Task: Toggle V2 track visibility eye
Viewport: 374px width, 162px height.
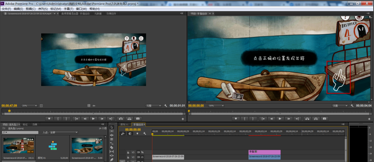Action: tap(142, 157)
